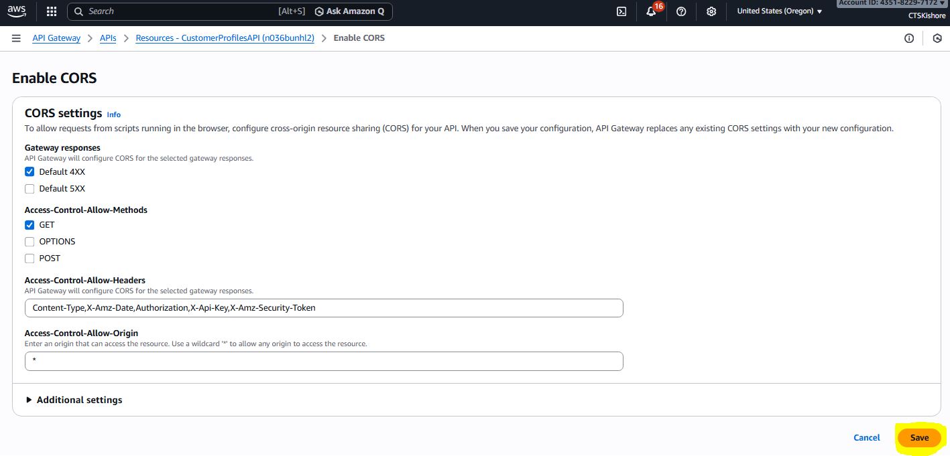Open the notifications bell icon
This screenshot has width=950, height=456.
[x=651, y=11]
